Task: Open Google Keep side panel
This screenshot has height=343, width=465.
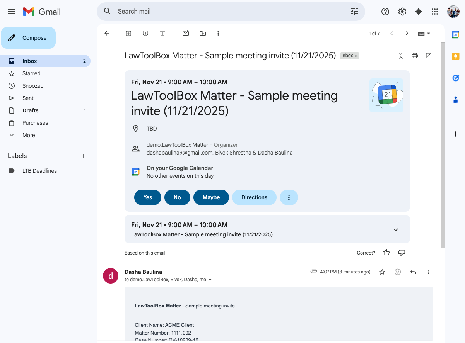Action: [456, 56]
